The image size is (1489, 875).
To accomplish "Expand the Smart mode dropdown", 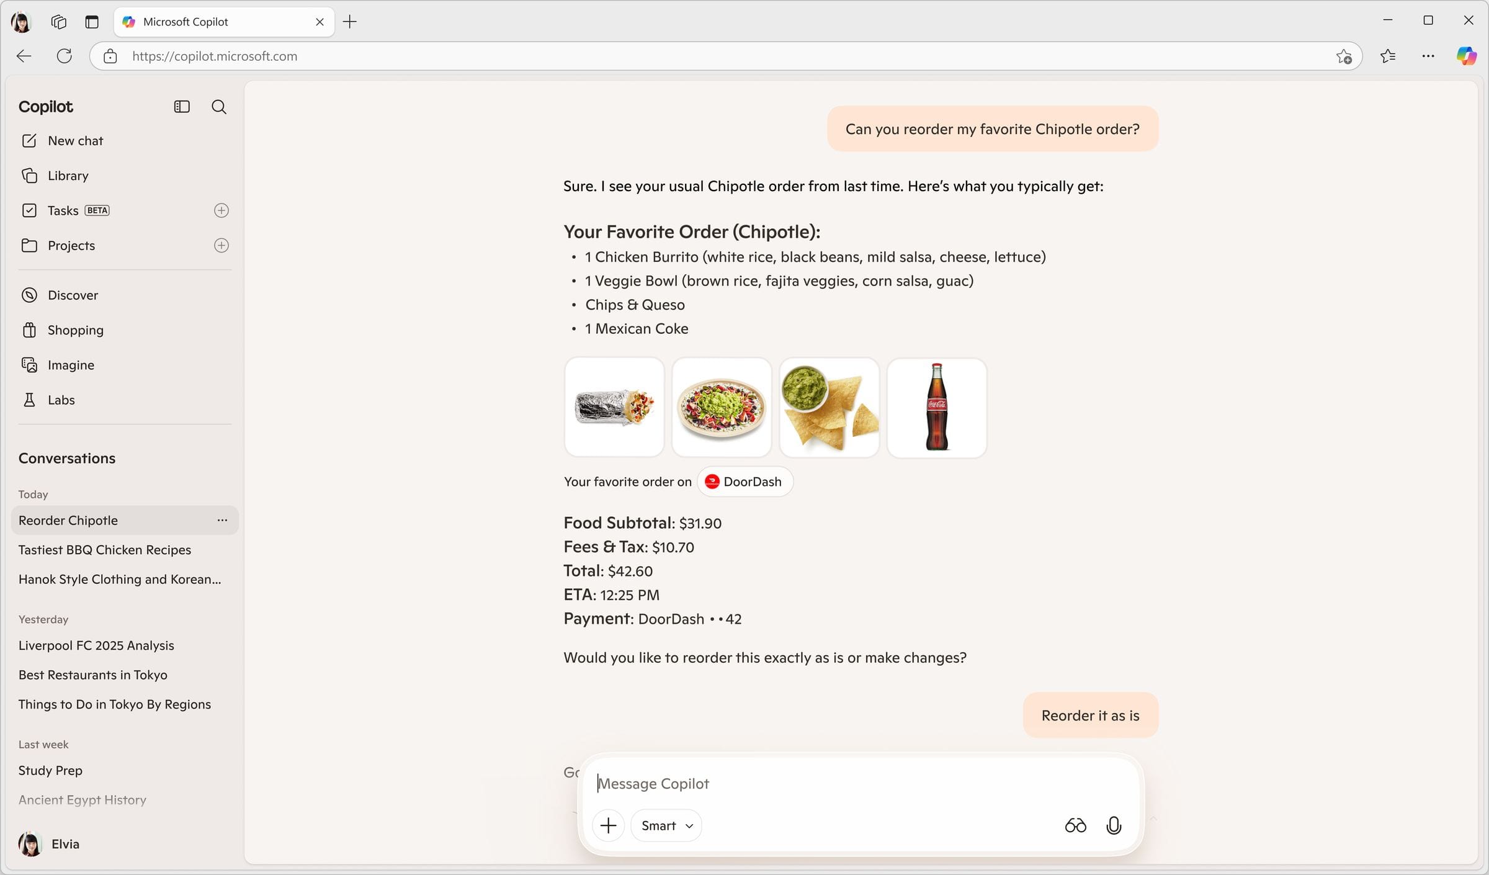I will point(666,825).
